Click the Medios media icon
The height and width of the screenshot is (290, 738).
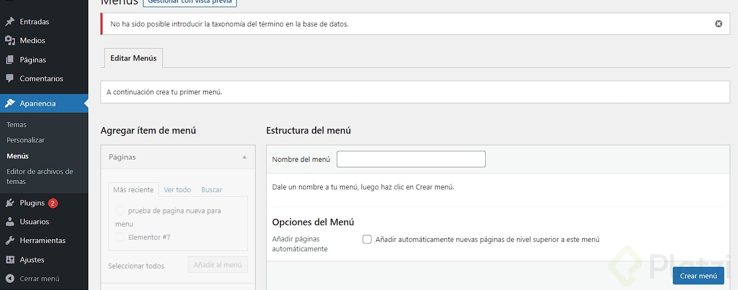click(10, 41)
